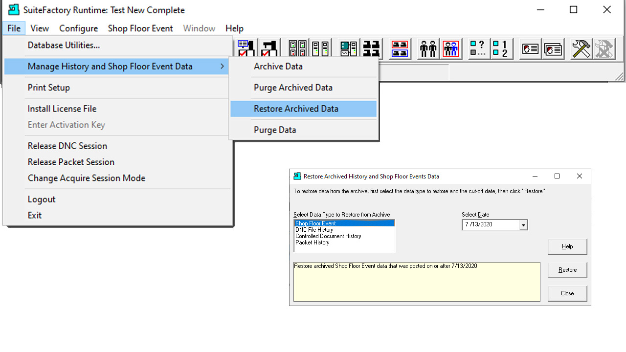This screenshot has width=626, height=352.
Task: Maximize the Restore Archived History dialog
Action: pyautogui.click(x=557, y=176)
